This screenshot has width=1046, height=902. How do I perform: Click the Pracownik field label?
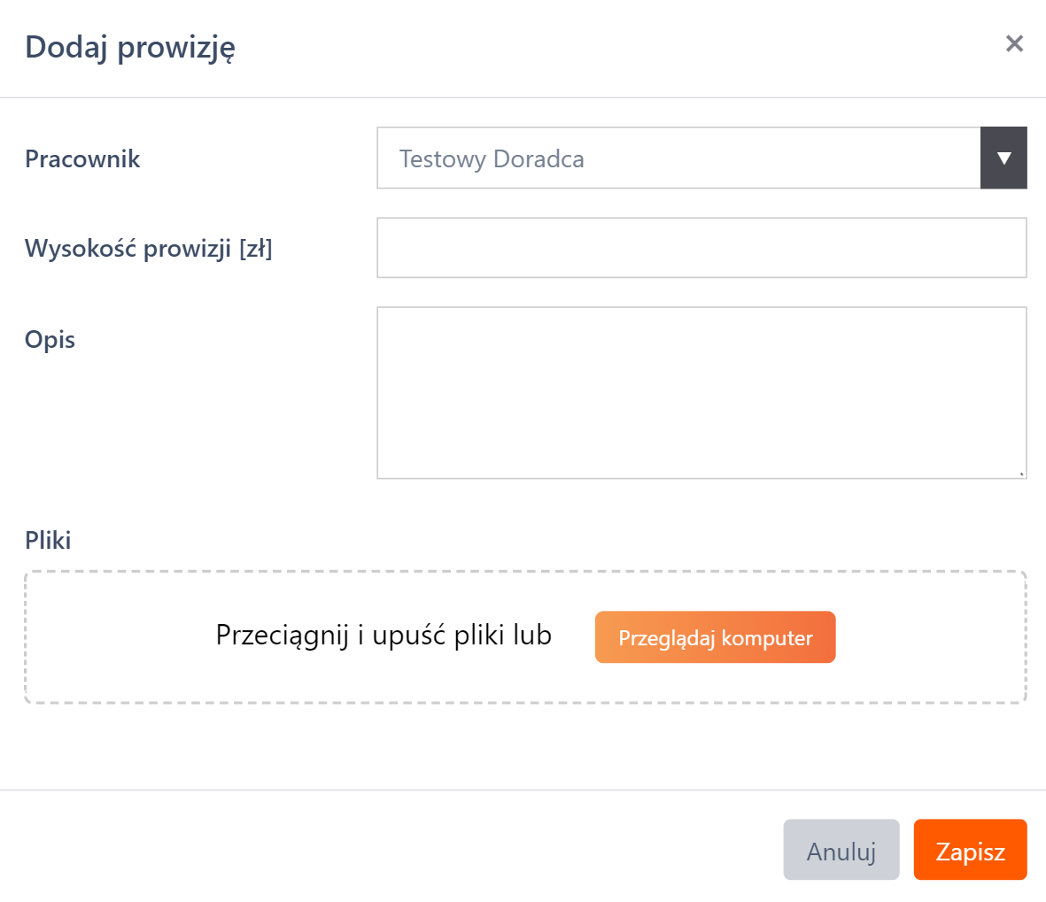click(x=82, y=159)
